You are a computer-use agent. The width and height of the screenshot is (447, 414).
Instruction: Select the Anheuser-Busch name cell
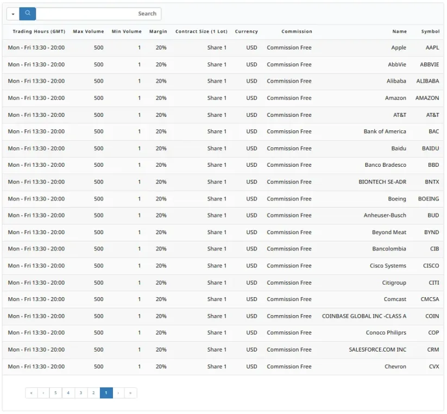tap(385, 215)
